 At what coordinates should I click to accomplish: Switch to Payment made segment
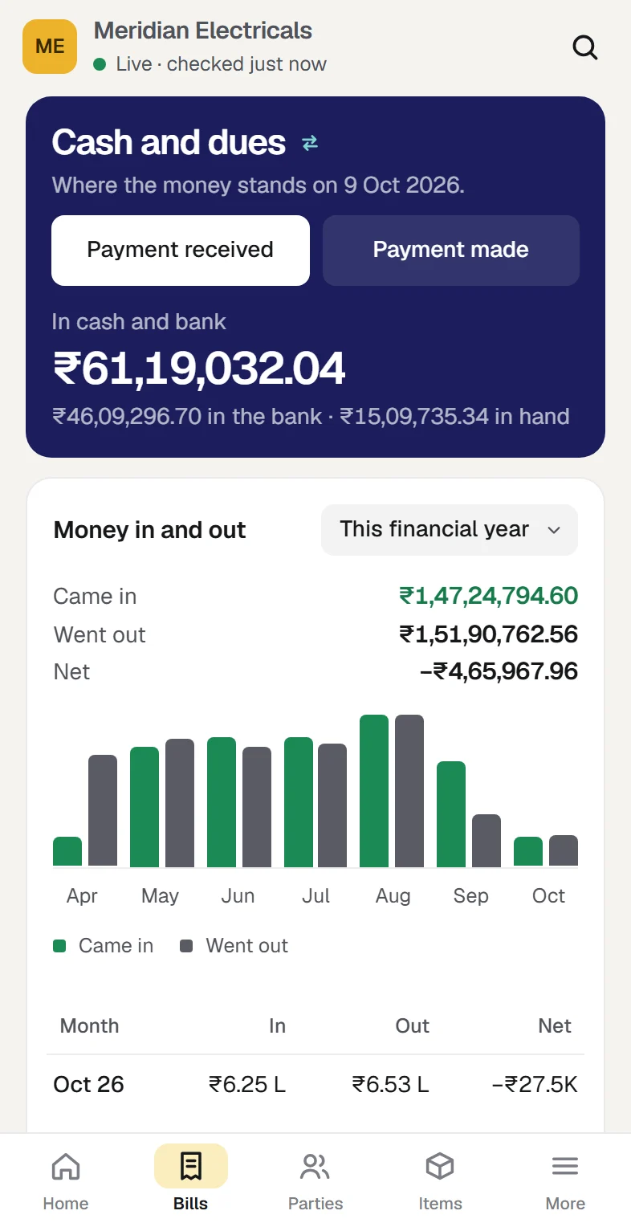point(451,251)
